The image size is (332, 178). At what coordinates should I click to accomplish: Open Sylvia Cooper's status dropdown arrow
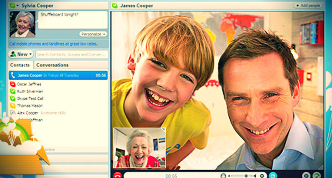(18, 6)
